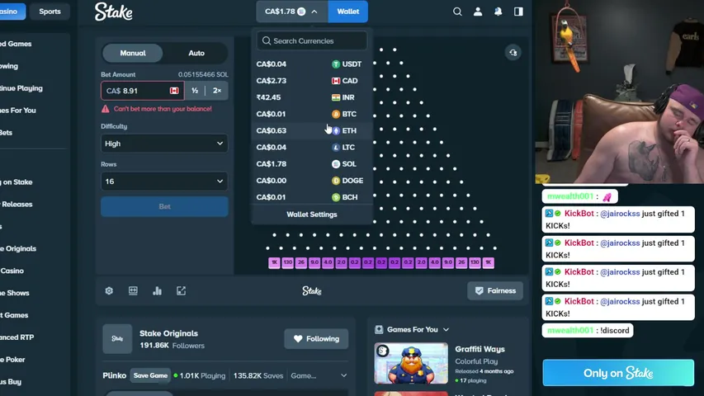Open Wallet Settings
The image size is (704, 396).
coord(312,214)
